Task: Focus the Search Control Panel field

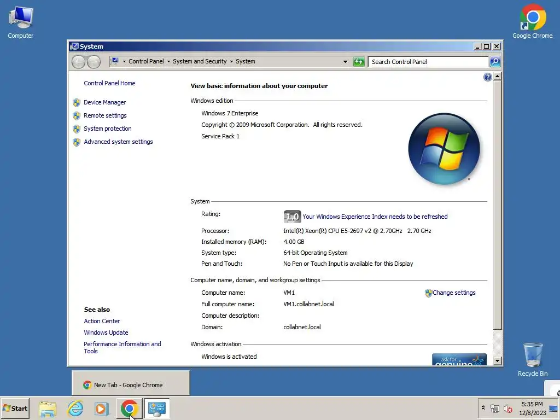Action: point(428,62)
